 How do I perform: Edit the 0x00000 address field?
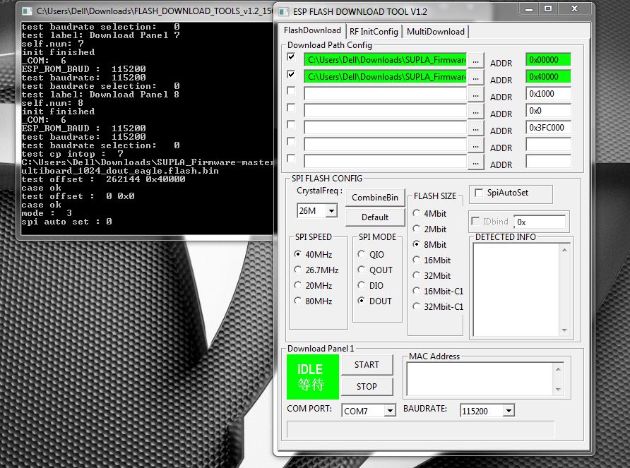[548, 60]
